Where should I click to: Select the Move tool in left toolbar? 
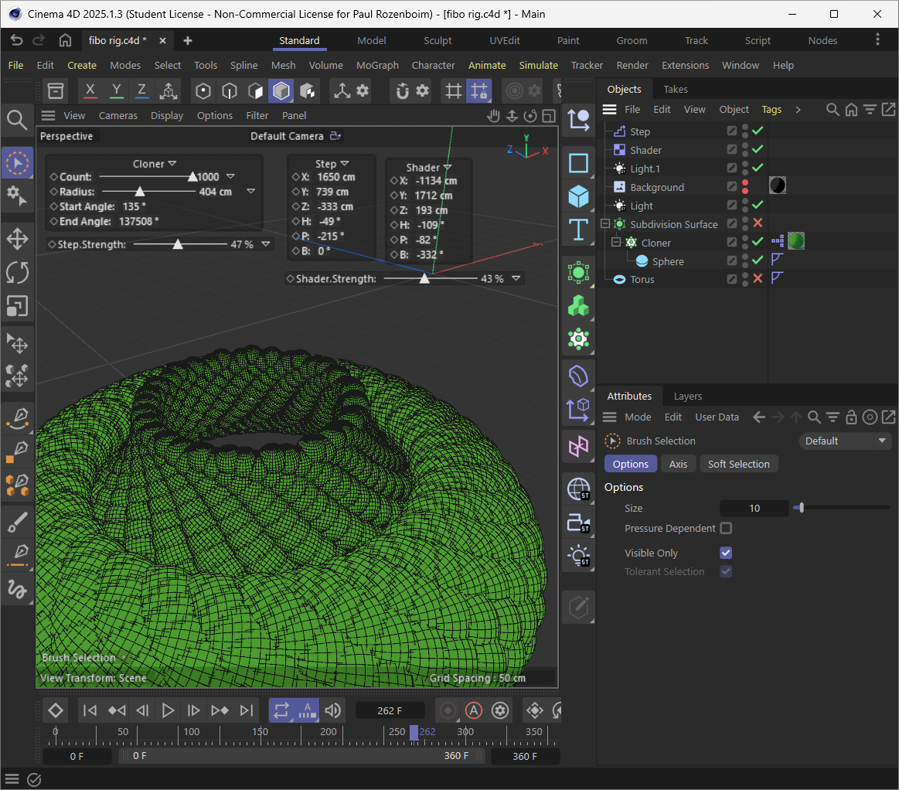point(17,238)
